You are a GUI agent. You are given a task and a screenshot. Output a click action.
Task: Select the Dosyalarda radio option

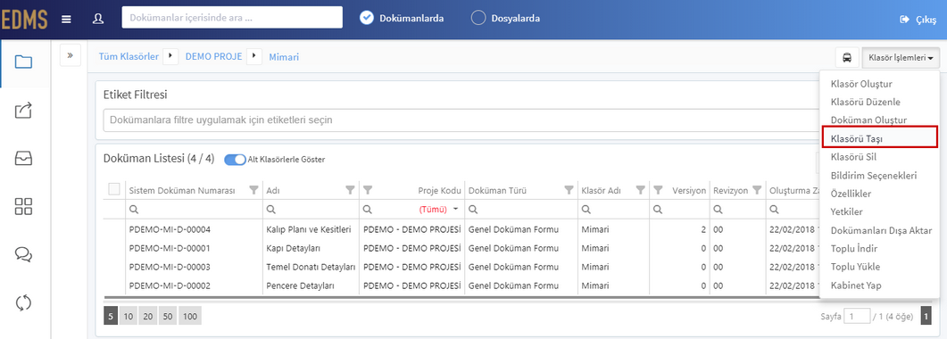(505, 18)
